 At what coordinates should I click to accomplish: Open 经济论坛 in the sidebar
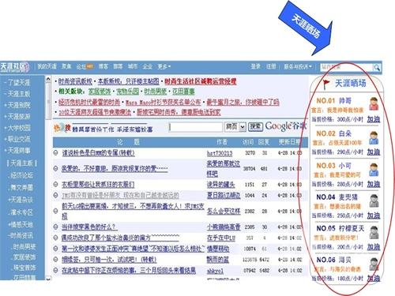coord(21,175)
